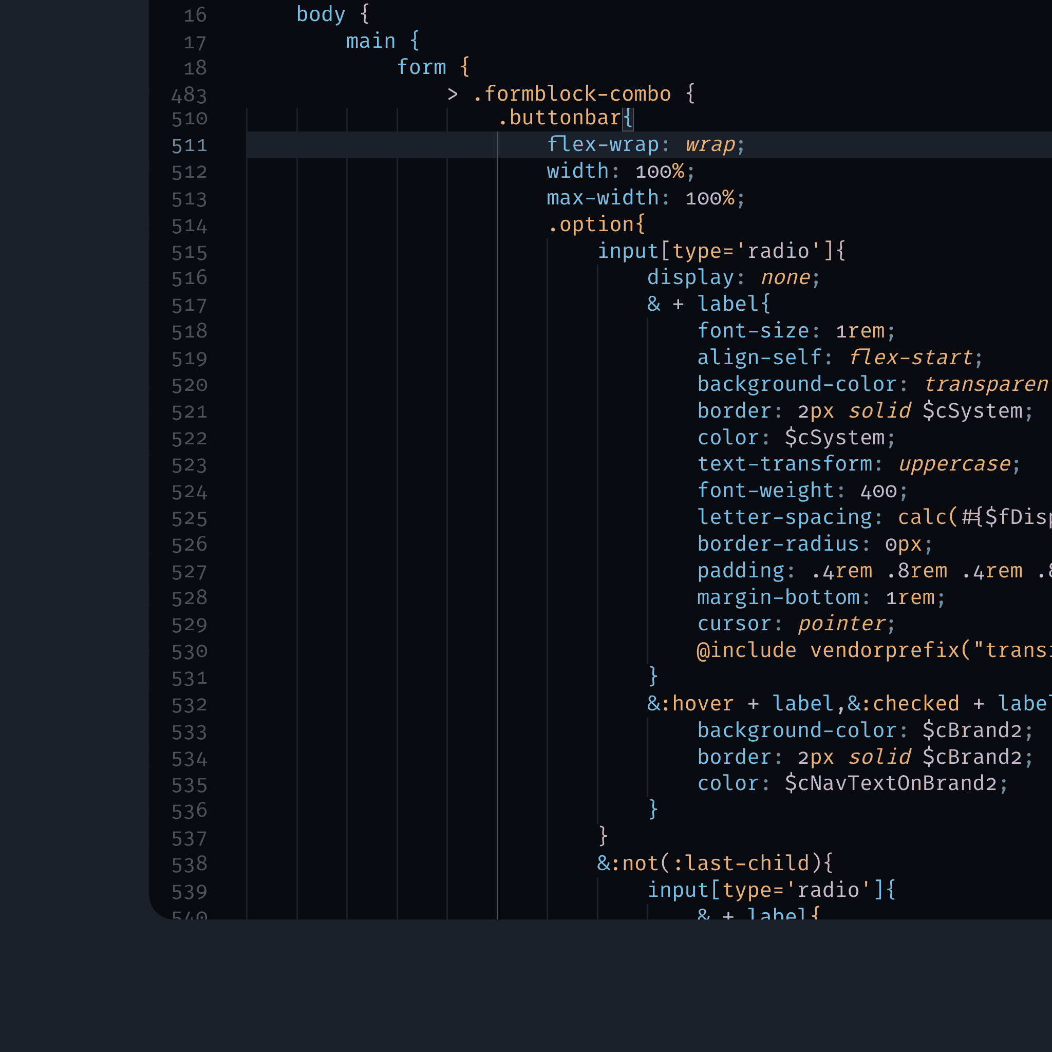Click '&:hover + label' selector text
Screen dimensions: 1052x1052
[x=741, y=704]
